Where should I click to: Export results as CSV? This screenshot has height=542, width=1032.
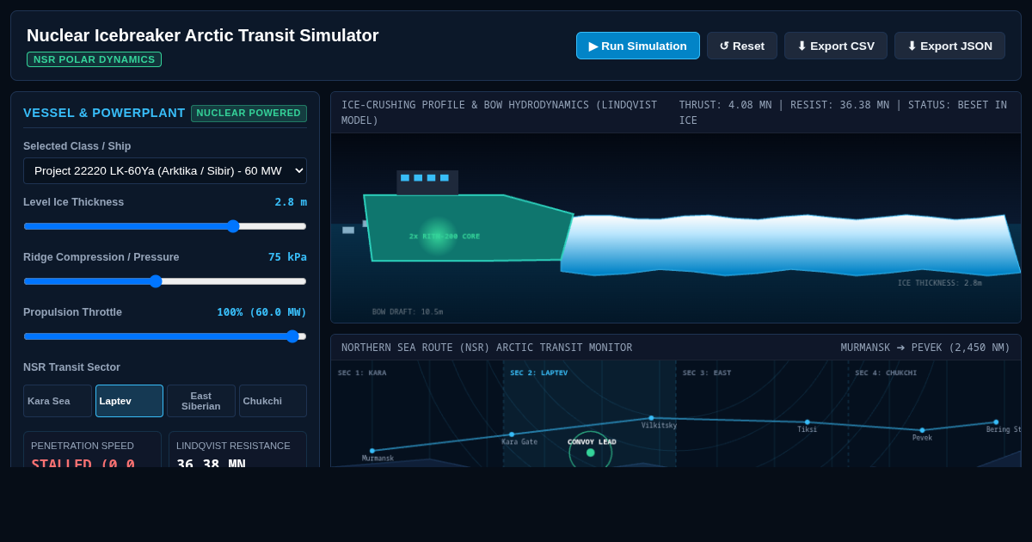click(x=836, y=46)
